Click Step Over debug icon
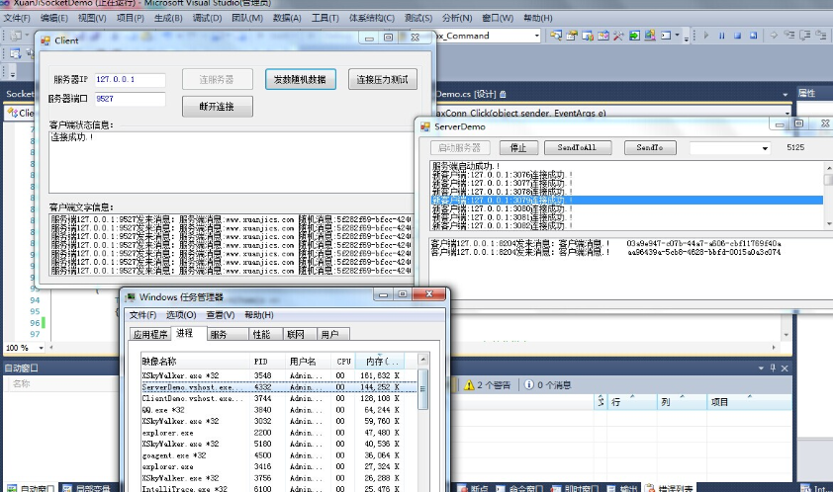Viewport: 834px width, 492px height. 805,35
